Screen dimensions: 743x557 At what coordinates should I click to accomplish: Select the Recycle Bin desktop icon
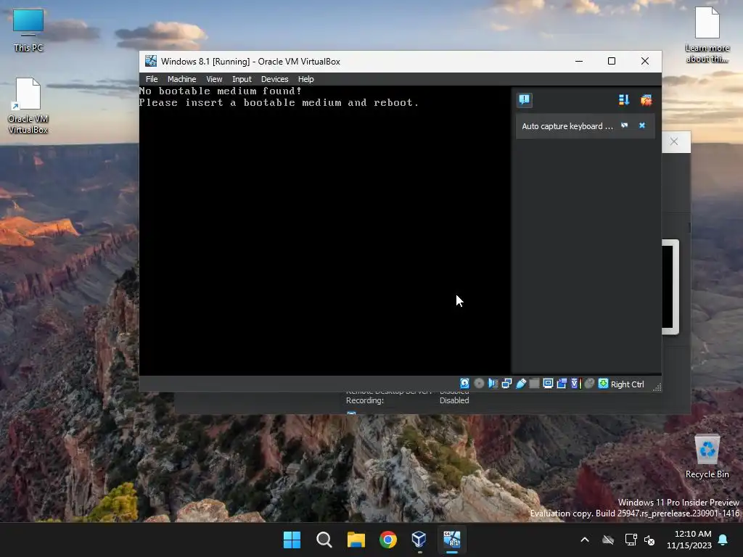tap(707, 457)
